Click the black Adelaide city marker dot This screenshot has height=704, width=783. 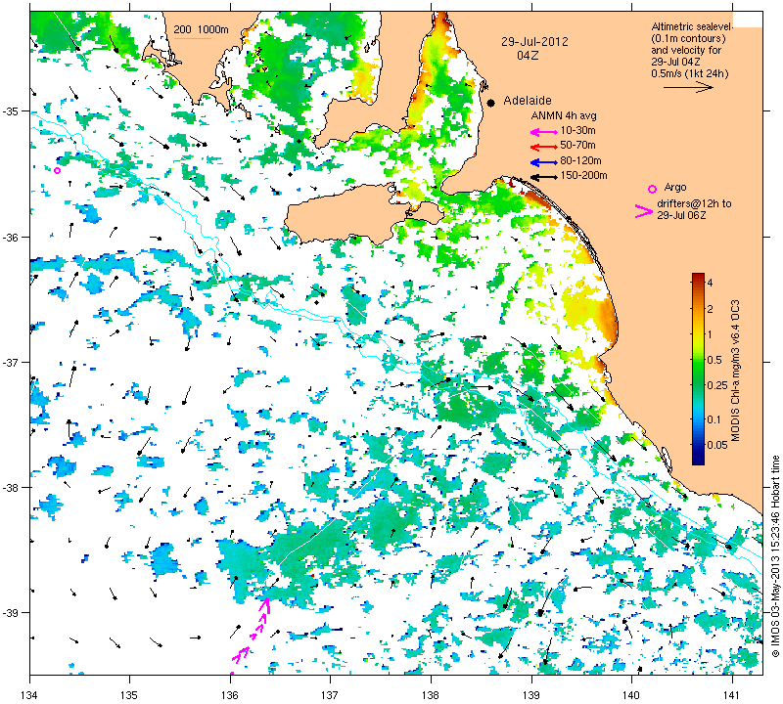491,103
